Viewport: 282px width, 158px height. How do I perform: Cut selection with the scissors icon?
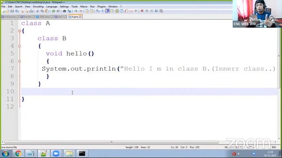pos(37,11)
